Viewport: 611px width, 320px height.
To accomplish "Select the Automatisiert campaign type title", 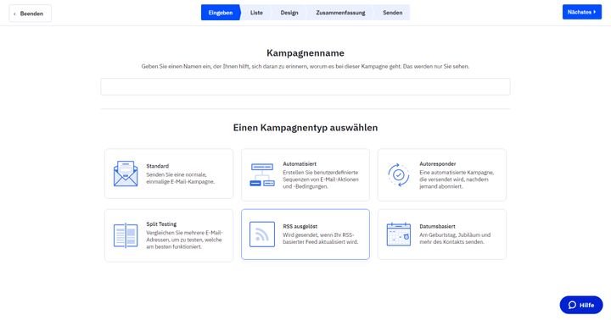I will pyautogui.click(x=300, y=163).
